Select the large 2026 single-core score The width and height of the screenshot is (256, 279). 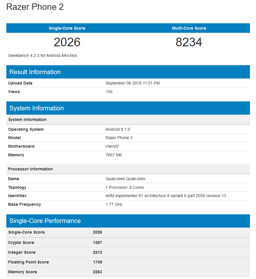click(67, 42)
